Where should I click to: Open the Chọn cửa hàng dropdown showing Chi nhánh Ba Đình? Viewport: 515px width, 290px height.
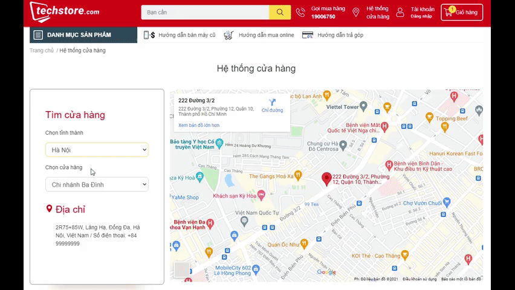pos(97,185)
